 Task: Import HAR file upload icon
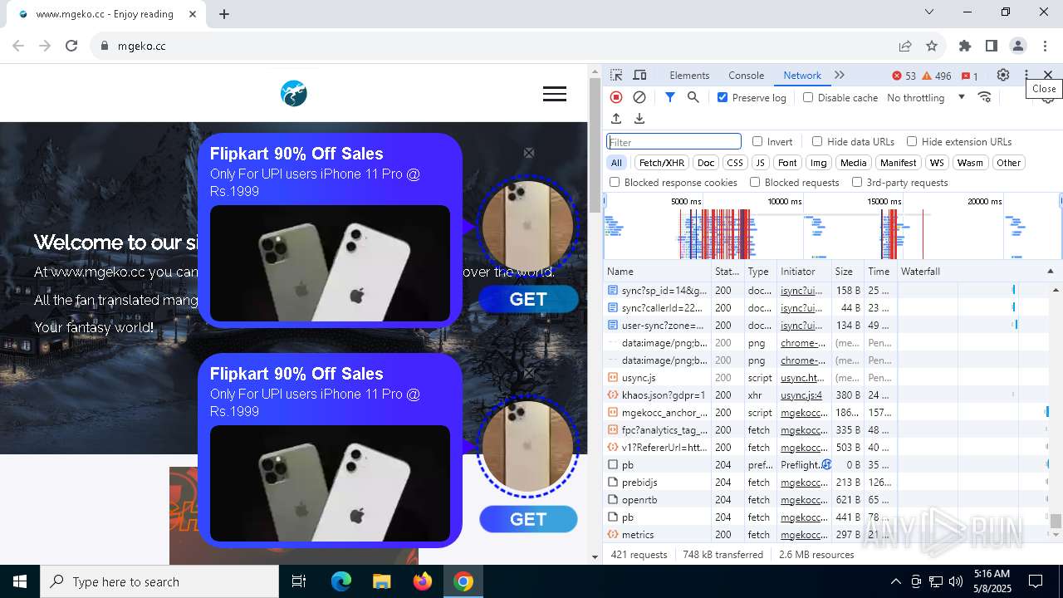click(x=616, y=119)
